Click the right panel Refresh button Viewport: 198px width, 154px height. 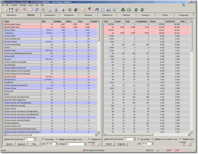109,144
